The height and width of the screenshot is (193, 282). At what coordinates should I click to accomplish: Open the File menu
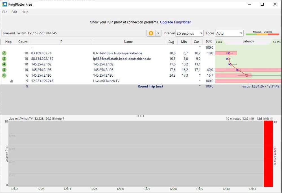(x=5, y=12)
